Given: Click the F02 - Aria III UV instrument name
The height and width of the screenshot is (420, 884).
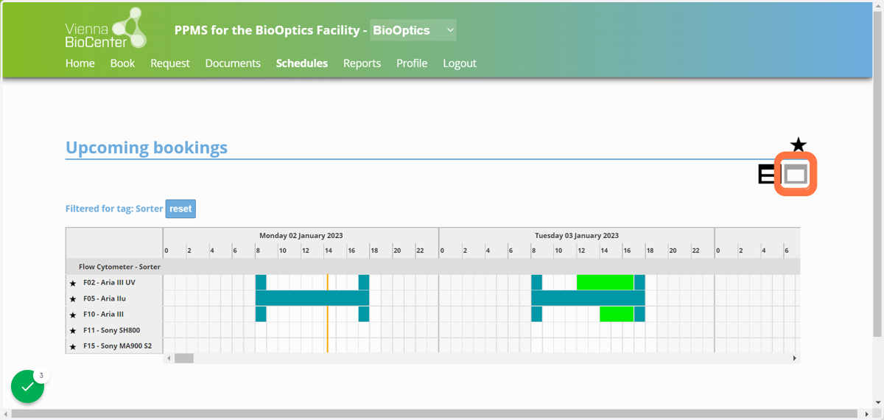Looking at the screenshot, I should click(x=109, y=283).
